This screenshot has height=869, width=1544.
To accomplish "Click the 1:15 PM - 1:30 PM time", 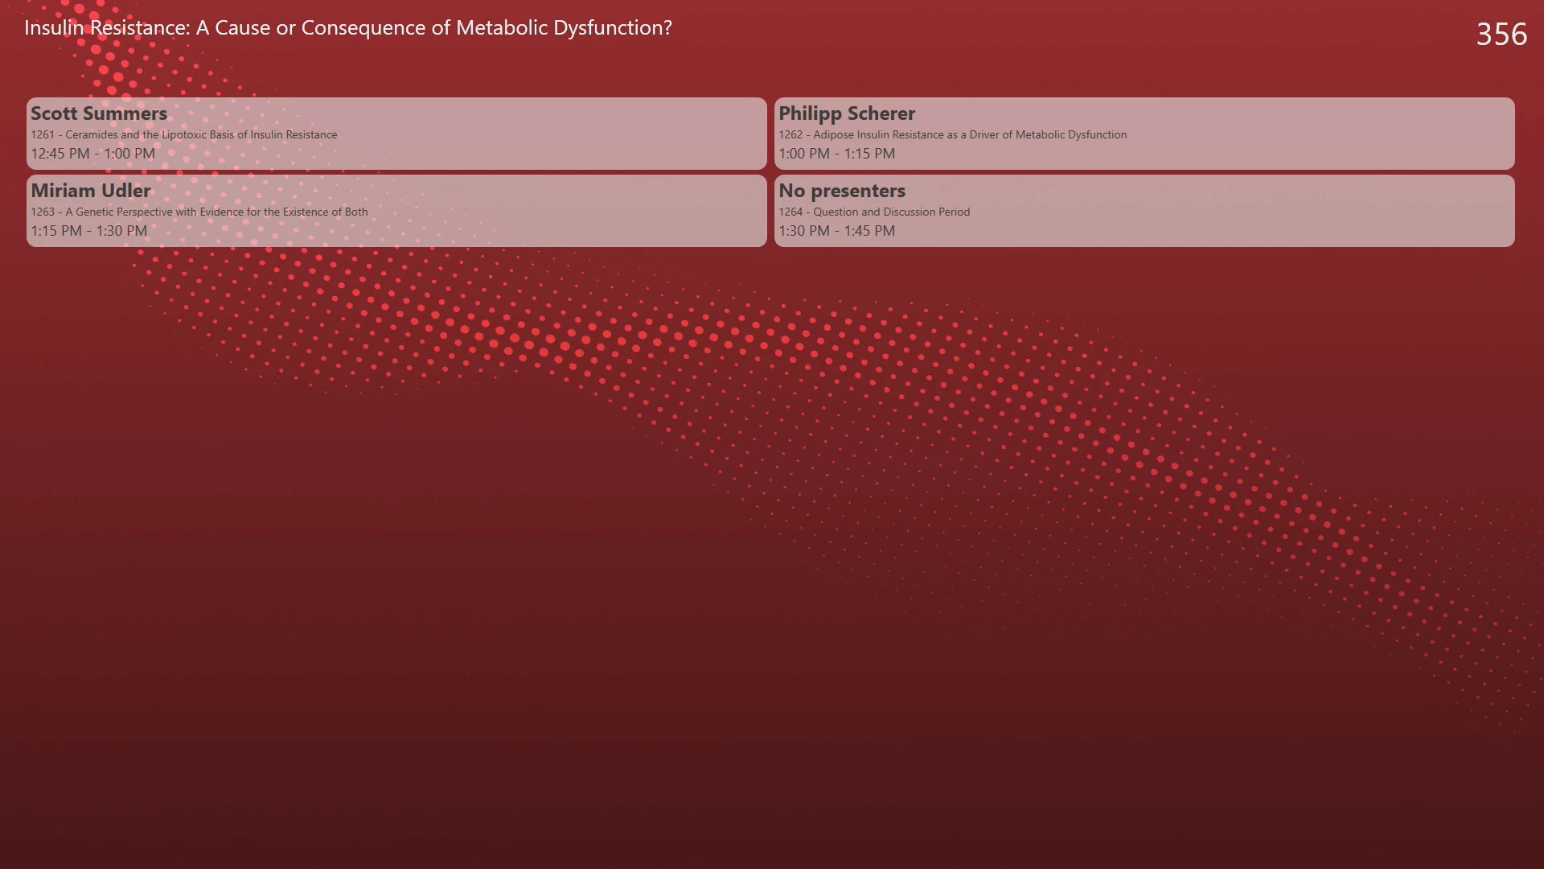I will pos(89,231).
